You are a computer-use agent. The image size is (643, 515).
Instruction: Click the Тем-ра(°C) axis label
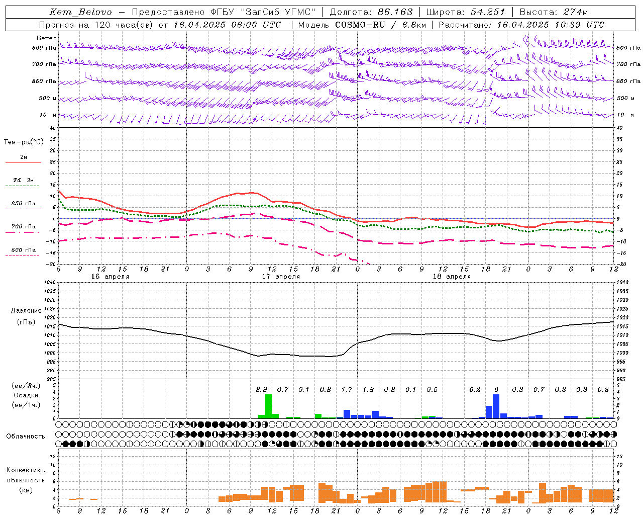click(24, 142)
